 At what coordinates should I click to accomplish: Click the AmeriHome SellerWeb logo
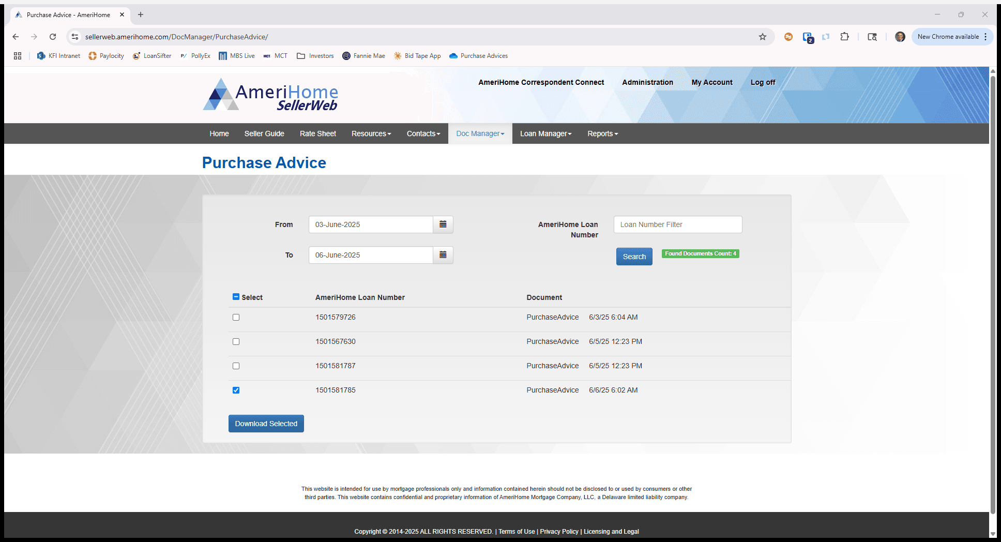pos(270,95)
